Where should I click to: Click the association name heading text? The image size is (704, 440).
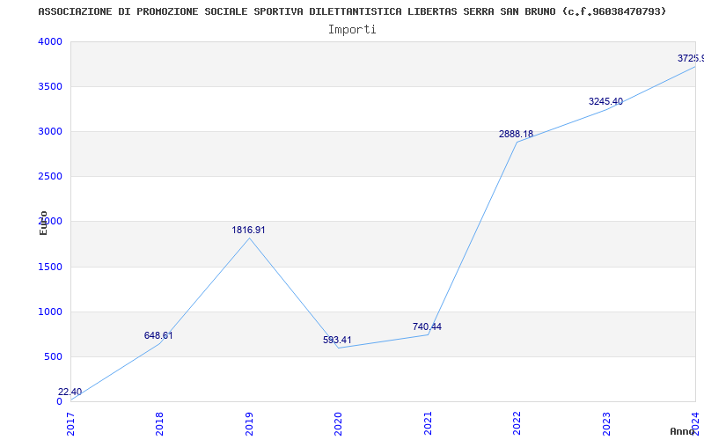pos(352,11)
